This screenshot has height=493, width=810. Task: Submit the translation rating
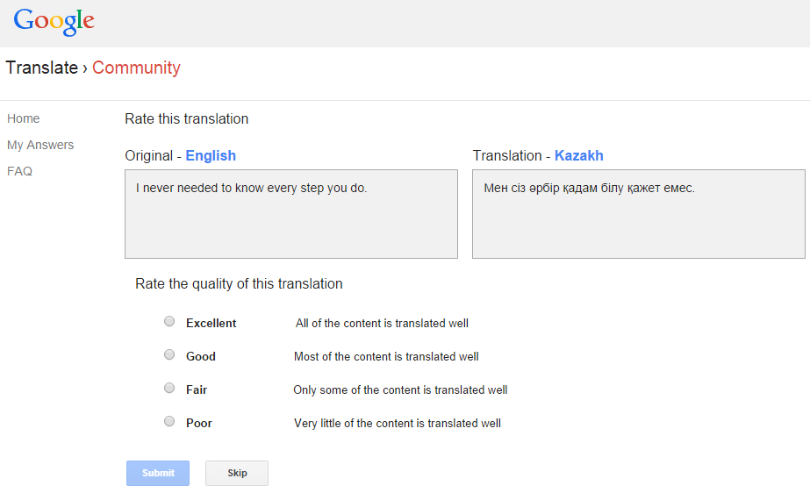pyautogui.click(x=158, y=473)
